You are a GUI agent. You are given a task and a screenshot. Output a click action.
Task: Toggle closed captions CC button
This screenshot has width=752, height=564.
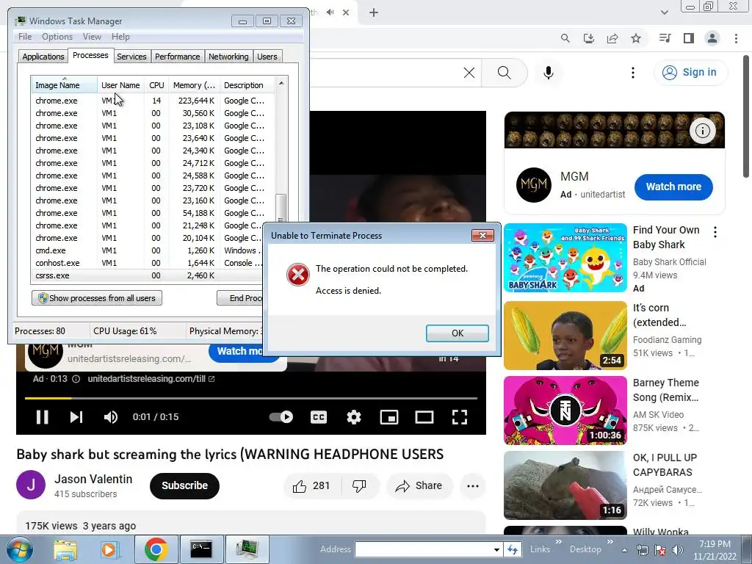(319, 417)
